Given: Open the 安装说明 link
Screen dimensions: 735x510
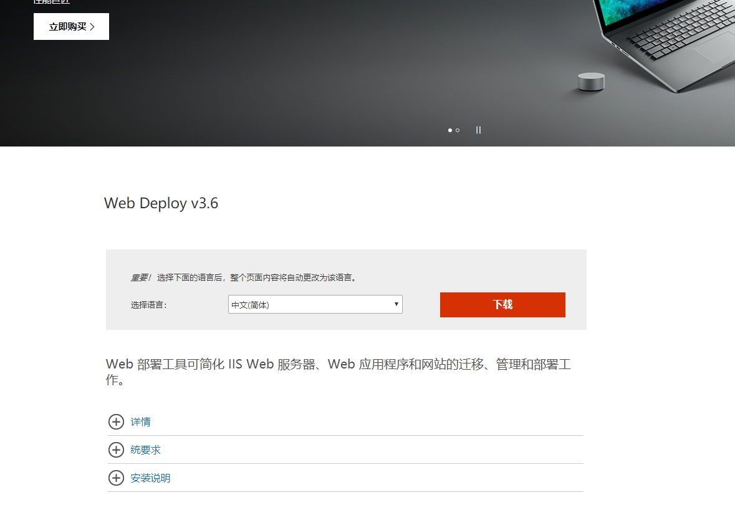Looking at the screenshot, I should (150, 478).
